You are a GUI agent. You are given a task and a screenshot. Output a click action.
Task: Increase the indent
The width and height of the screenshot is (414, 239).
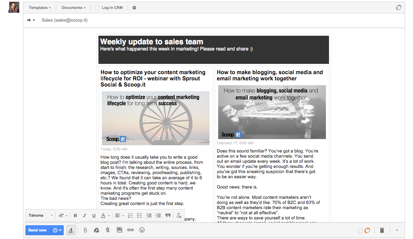(x=158, y=216)
